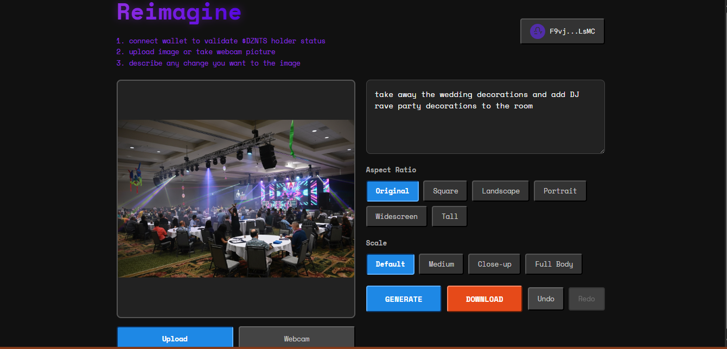Click the wallet avatar icon

[538, 31]
